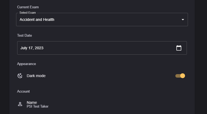
Task: Click the Dark mode label text
Action: point(36,76)
